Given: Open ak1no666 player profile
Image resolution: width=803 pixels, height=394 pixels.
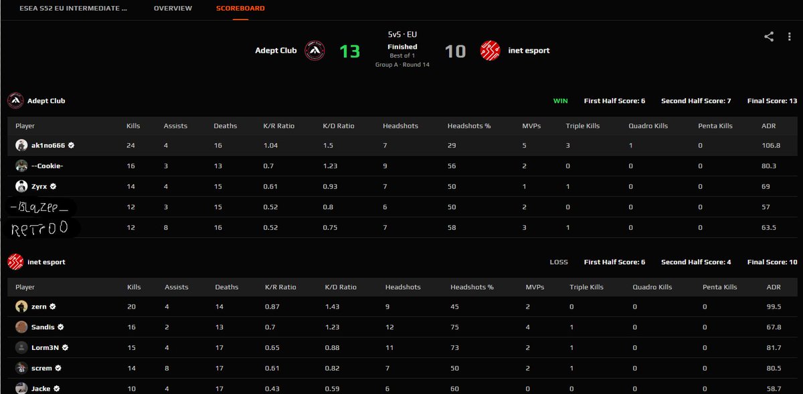Looking at the screenshot, I should [48, 145].
